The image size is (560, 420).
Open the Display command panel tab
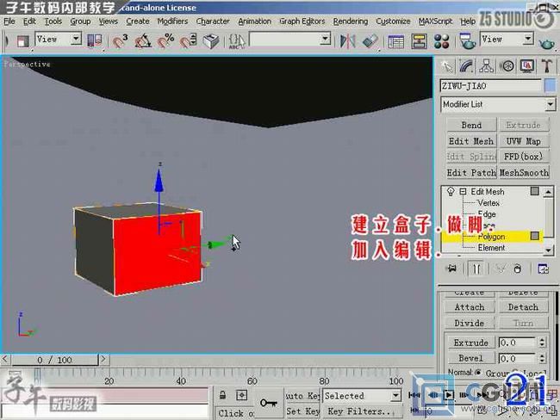[527, 66]
